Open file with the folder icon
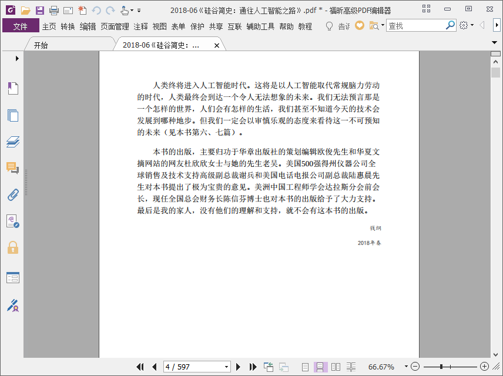Image resolution: width=503 pixels, height=376 pixels. click(x=25, y=11)
